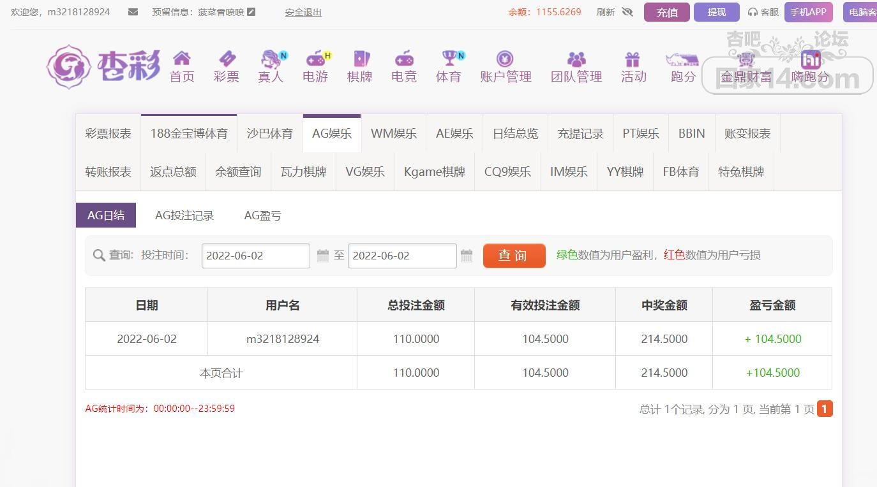
Task: Open the 彩票 lottery icon
Action: click(226, 59)
